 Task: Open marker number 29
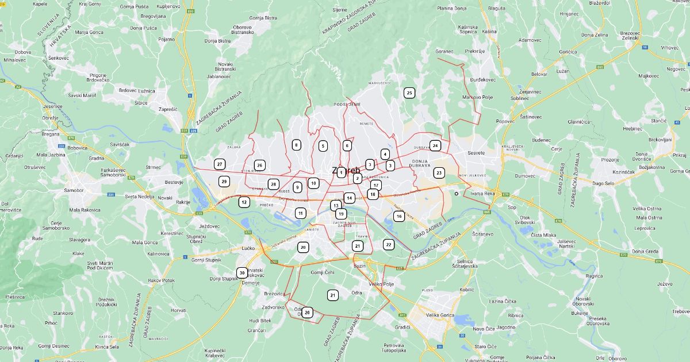(224, 181)
